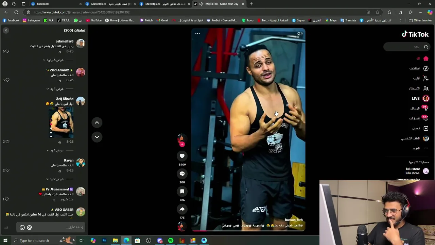
Task: Open Spotify from taskbar
Action: (x=171, y=241)
